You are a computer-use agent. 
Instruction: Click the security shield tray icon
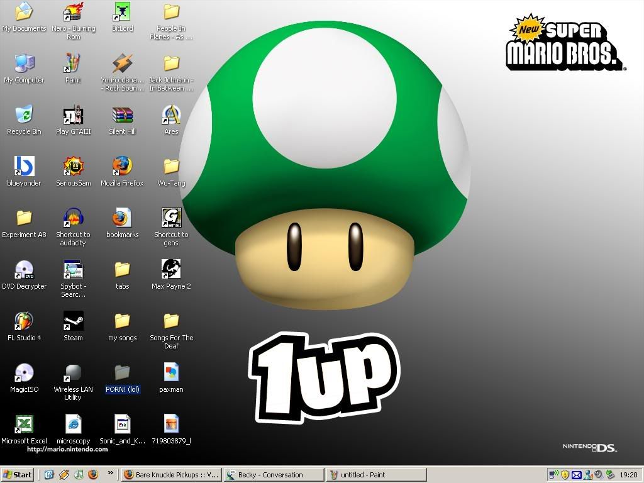tap(565, 475)
